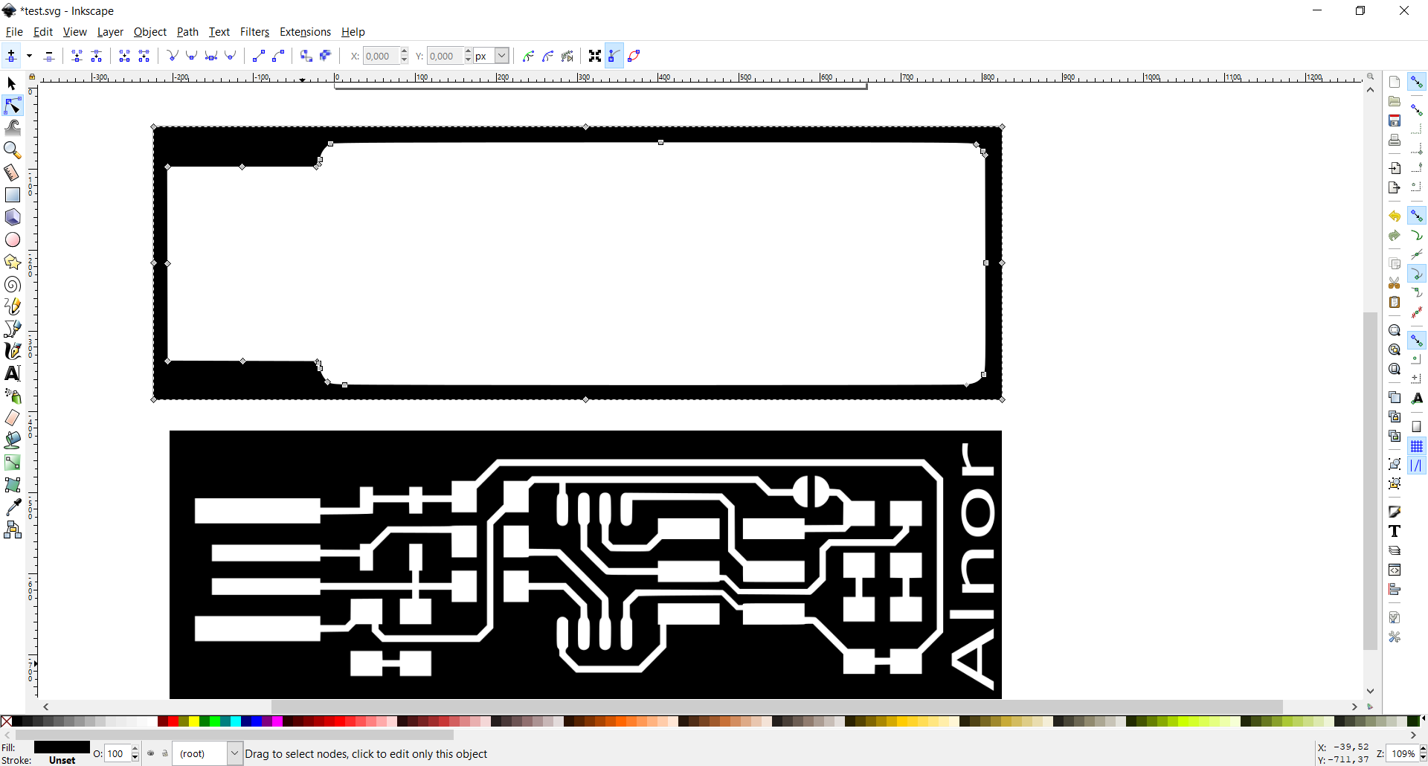
Task: Increase Y coordinate with stepper arrow
Action: [x=469, y=51]
